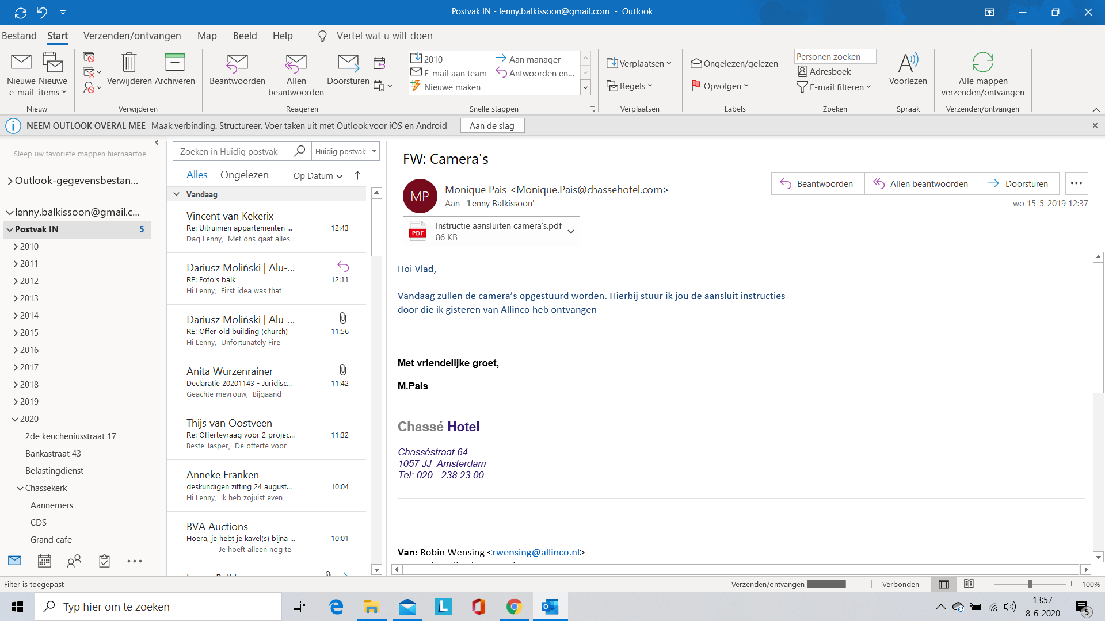This screenshot has width=1105, height=621.
Task: Toggle Ongelezen/gelezen status
Action: (x=734, y=64)
